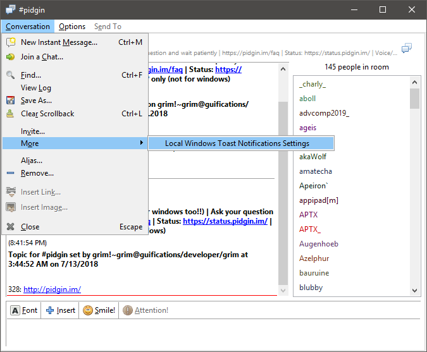This screenshot has height=352, width=427.
Task: Click the blue Remove minus icon
Action: click(10, 173)
